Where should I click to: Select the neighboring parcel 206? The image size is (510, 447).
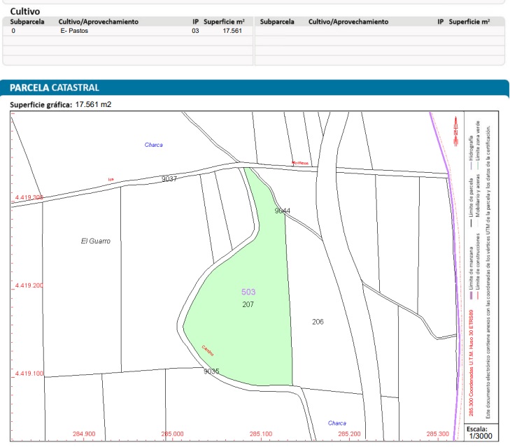318,322
